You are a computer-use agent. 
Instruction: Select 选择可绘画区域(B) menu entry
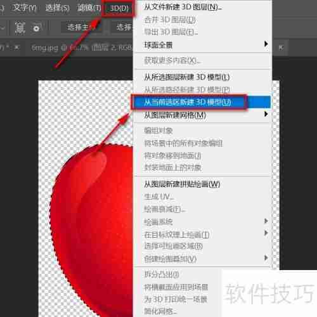pos(202,246)
